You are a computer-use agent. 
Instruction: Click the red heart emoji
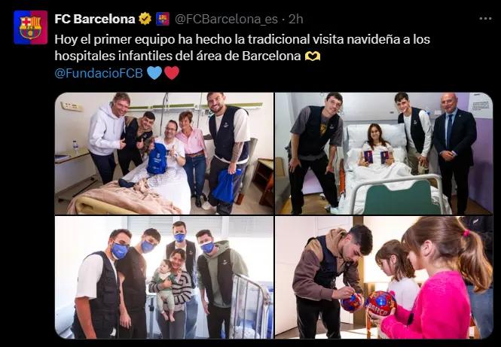click(172, 73)
